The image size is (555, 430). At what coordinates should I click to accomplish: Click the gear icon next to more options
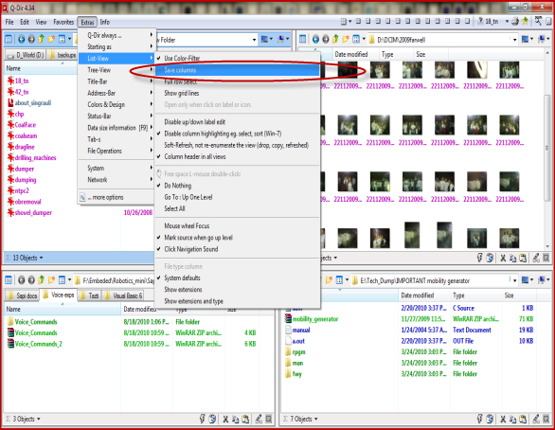point(82,198)
